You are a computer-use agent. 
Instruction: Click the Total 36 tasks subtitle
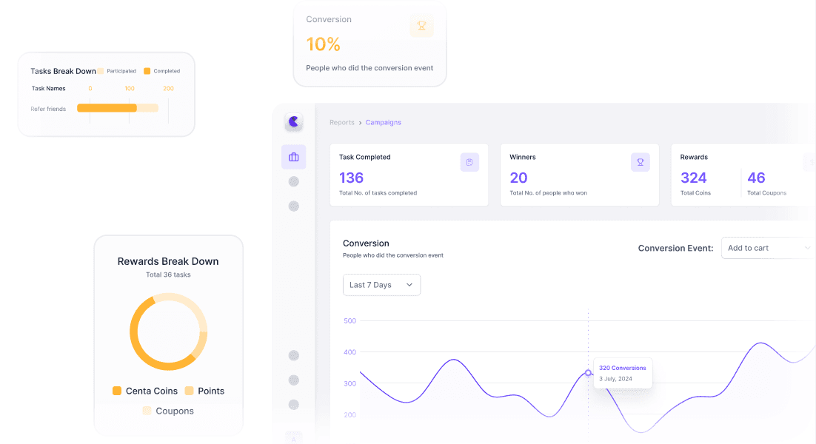168,275
